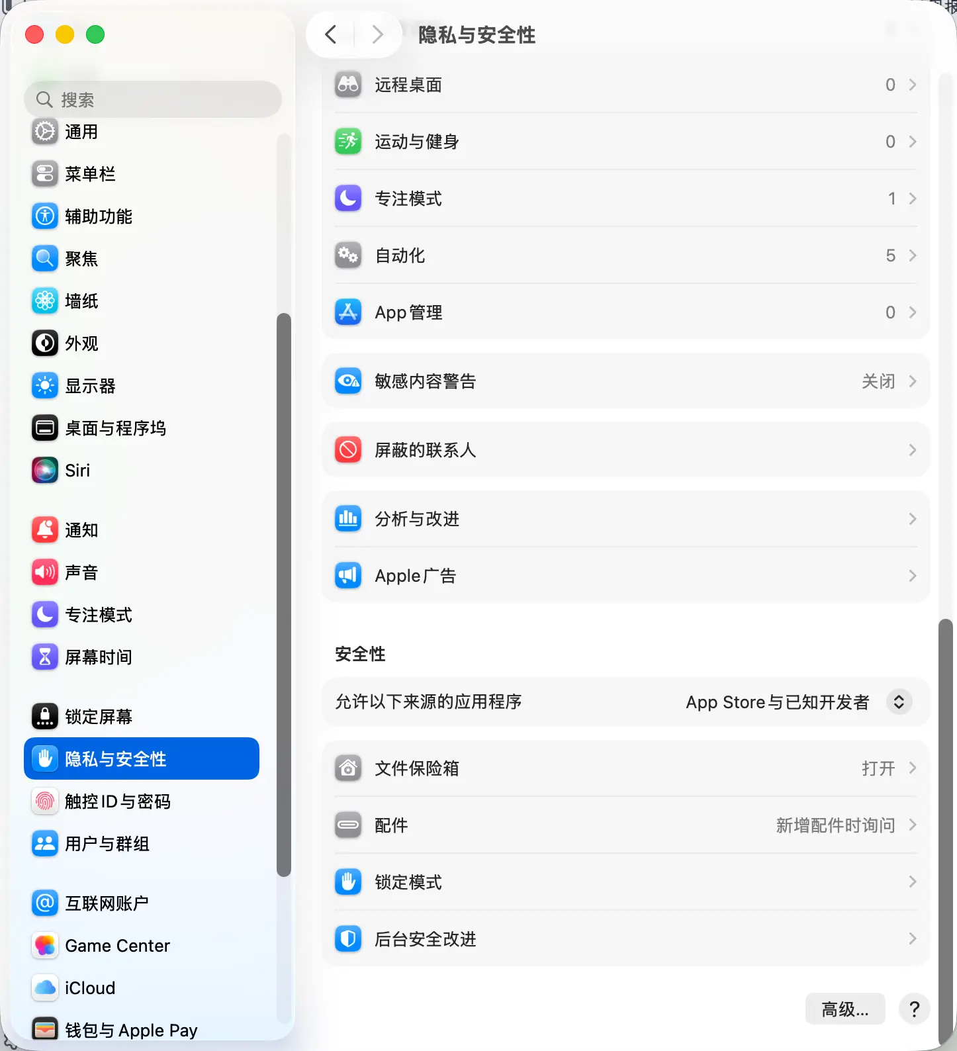Open the 远程桌面 binoculars icon
957x1051 pixels.
point(348,85)
